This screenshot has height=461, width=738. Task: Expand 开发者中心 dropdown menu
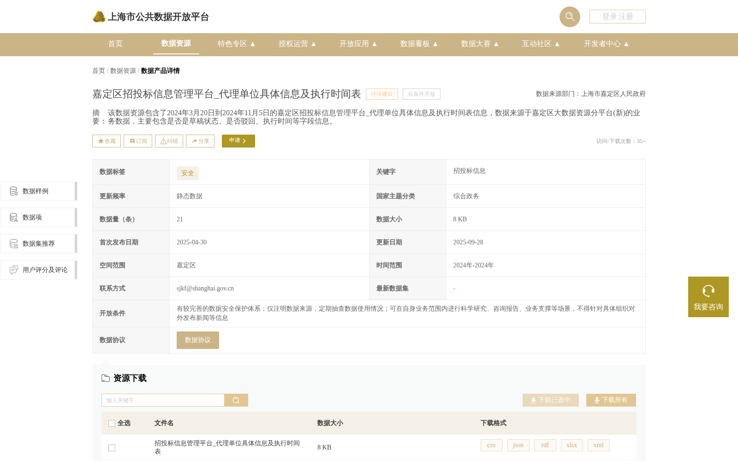pos(607,44)
